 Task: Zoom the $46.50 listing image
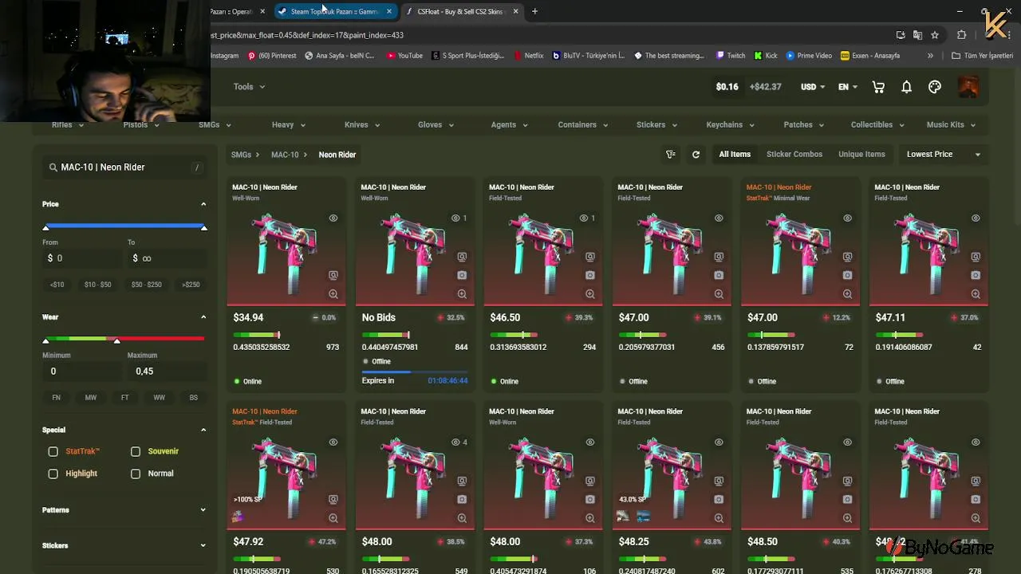[x=590, y=294]
